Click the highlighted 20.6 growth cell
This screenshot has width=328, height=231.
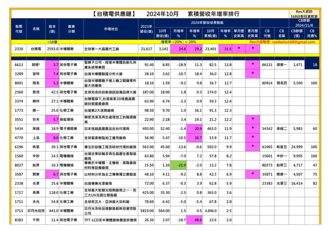click(194, 129)
